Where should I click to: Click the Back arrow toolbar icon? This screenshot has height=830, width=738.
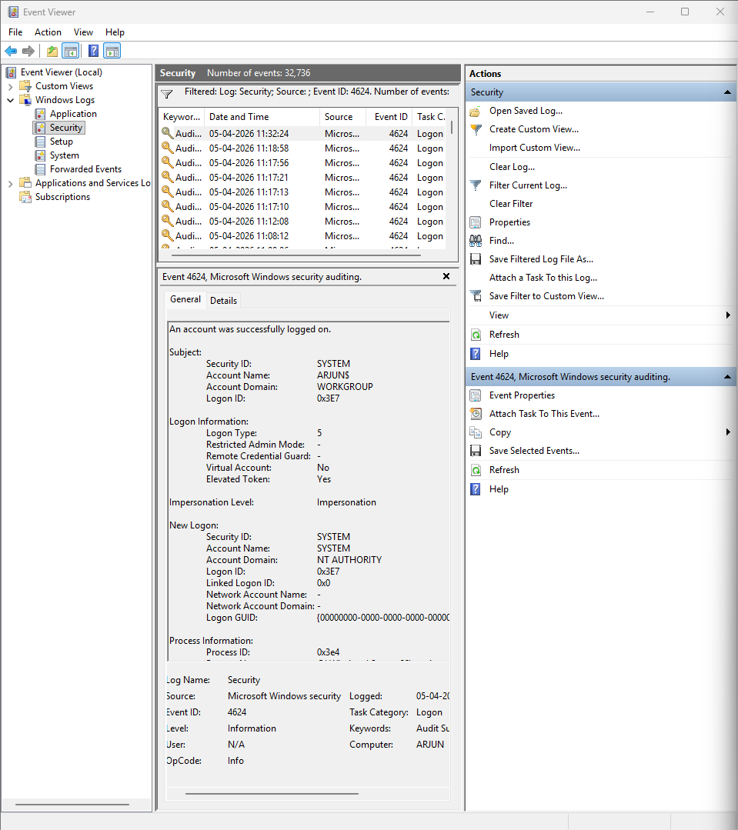point(11,52)
